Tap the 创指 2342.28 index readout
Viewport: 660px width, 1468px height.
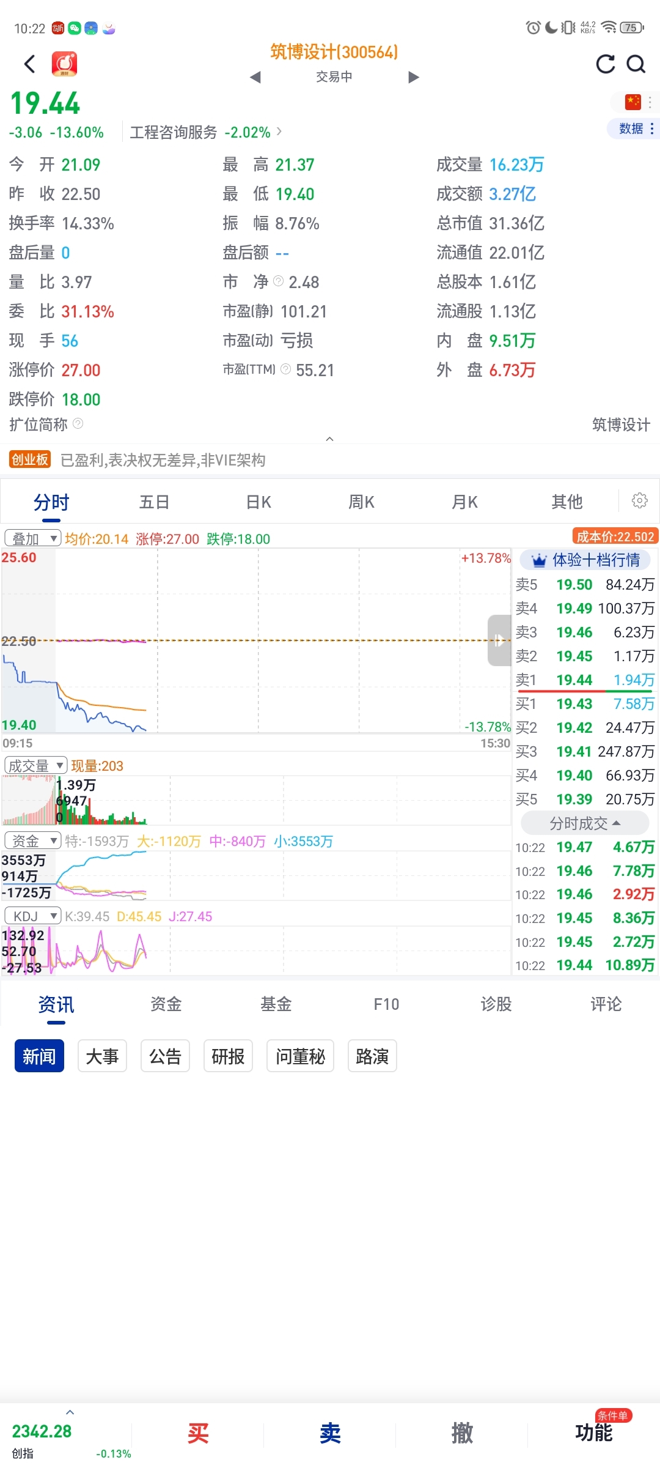coord(42,1432)
